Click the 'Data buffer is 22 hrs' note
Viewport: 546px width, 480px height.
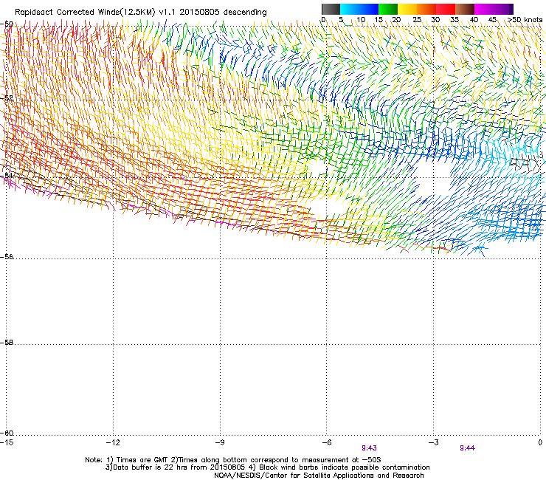(x=267, y=467)
